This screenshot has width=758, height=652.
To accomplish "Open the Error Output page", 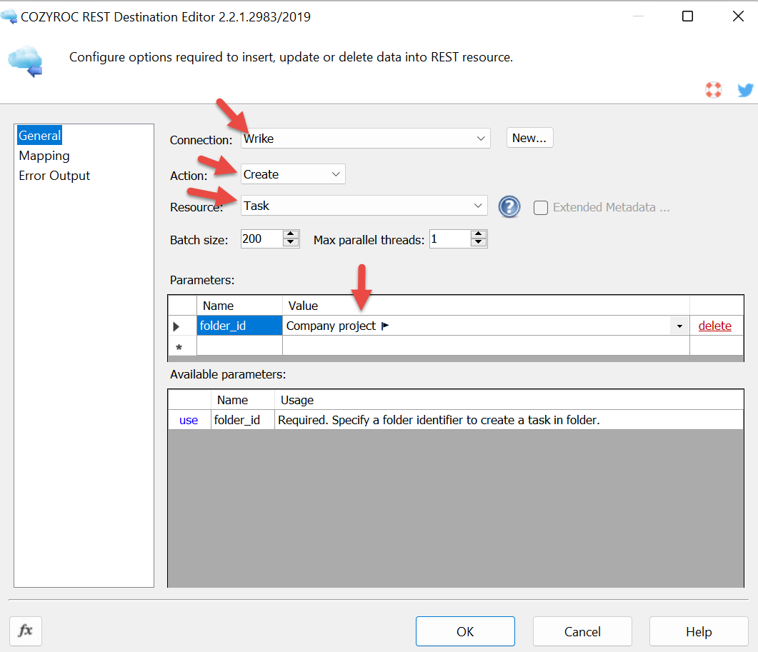I will (54, 176).
